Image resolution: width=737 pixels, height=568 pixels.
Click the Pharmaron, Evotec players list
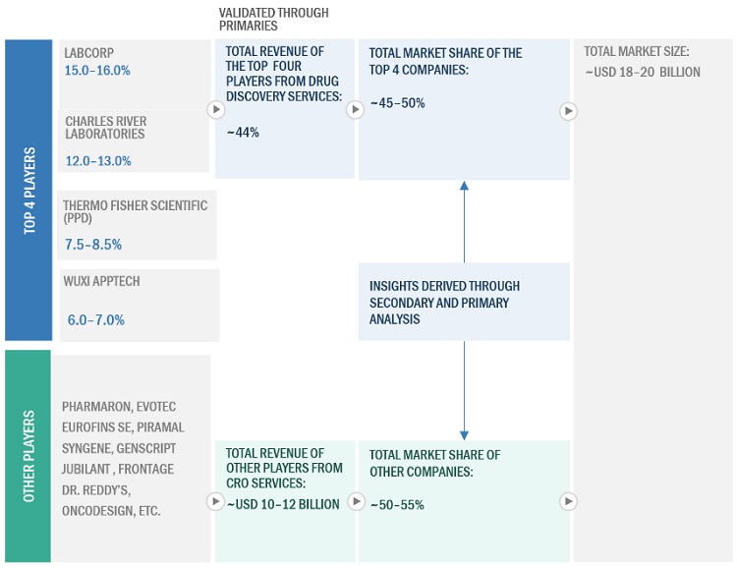click(x=131, y=458)
